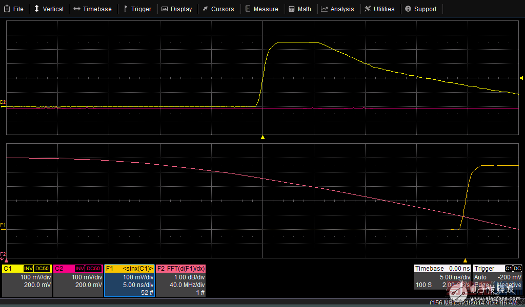Click the C1 ground level indicator on the upper grid
This screenshot has height=307, width=525.
coord(3,104)
